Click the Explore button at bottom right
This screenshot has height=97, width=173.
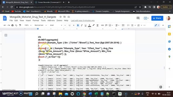coord(161,87)
